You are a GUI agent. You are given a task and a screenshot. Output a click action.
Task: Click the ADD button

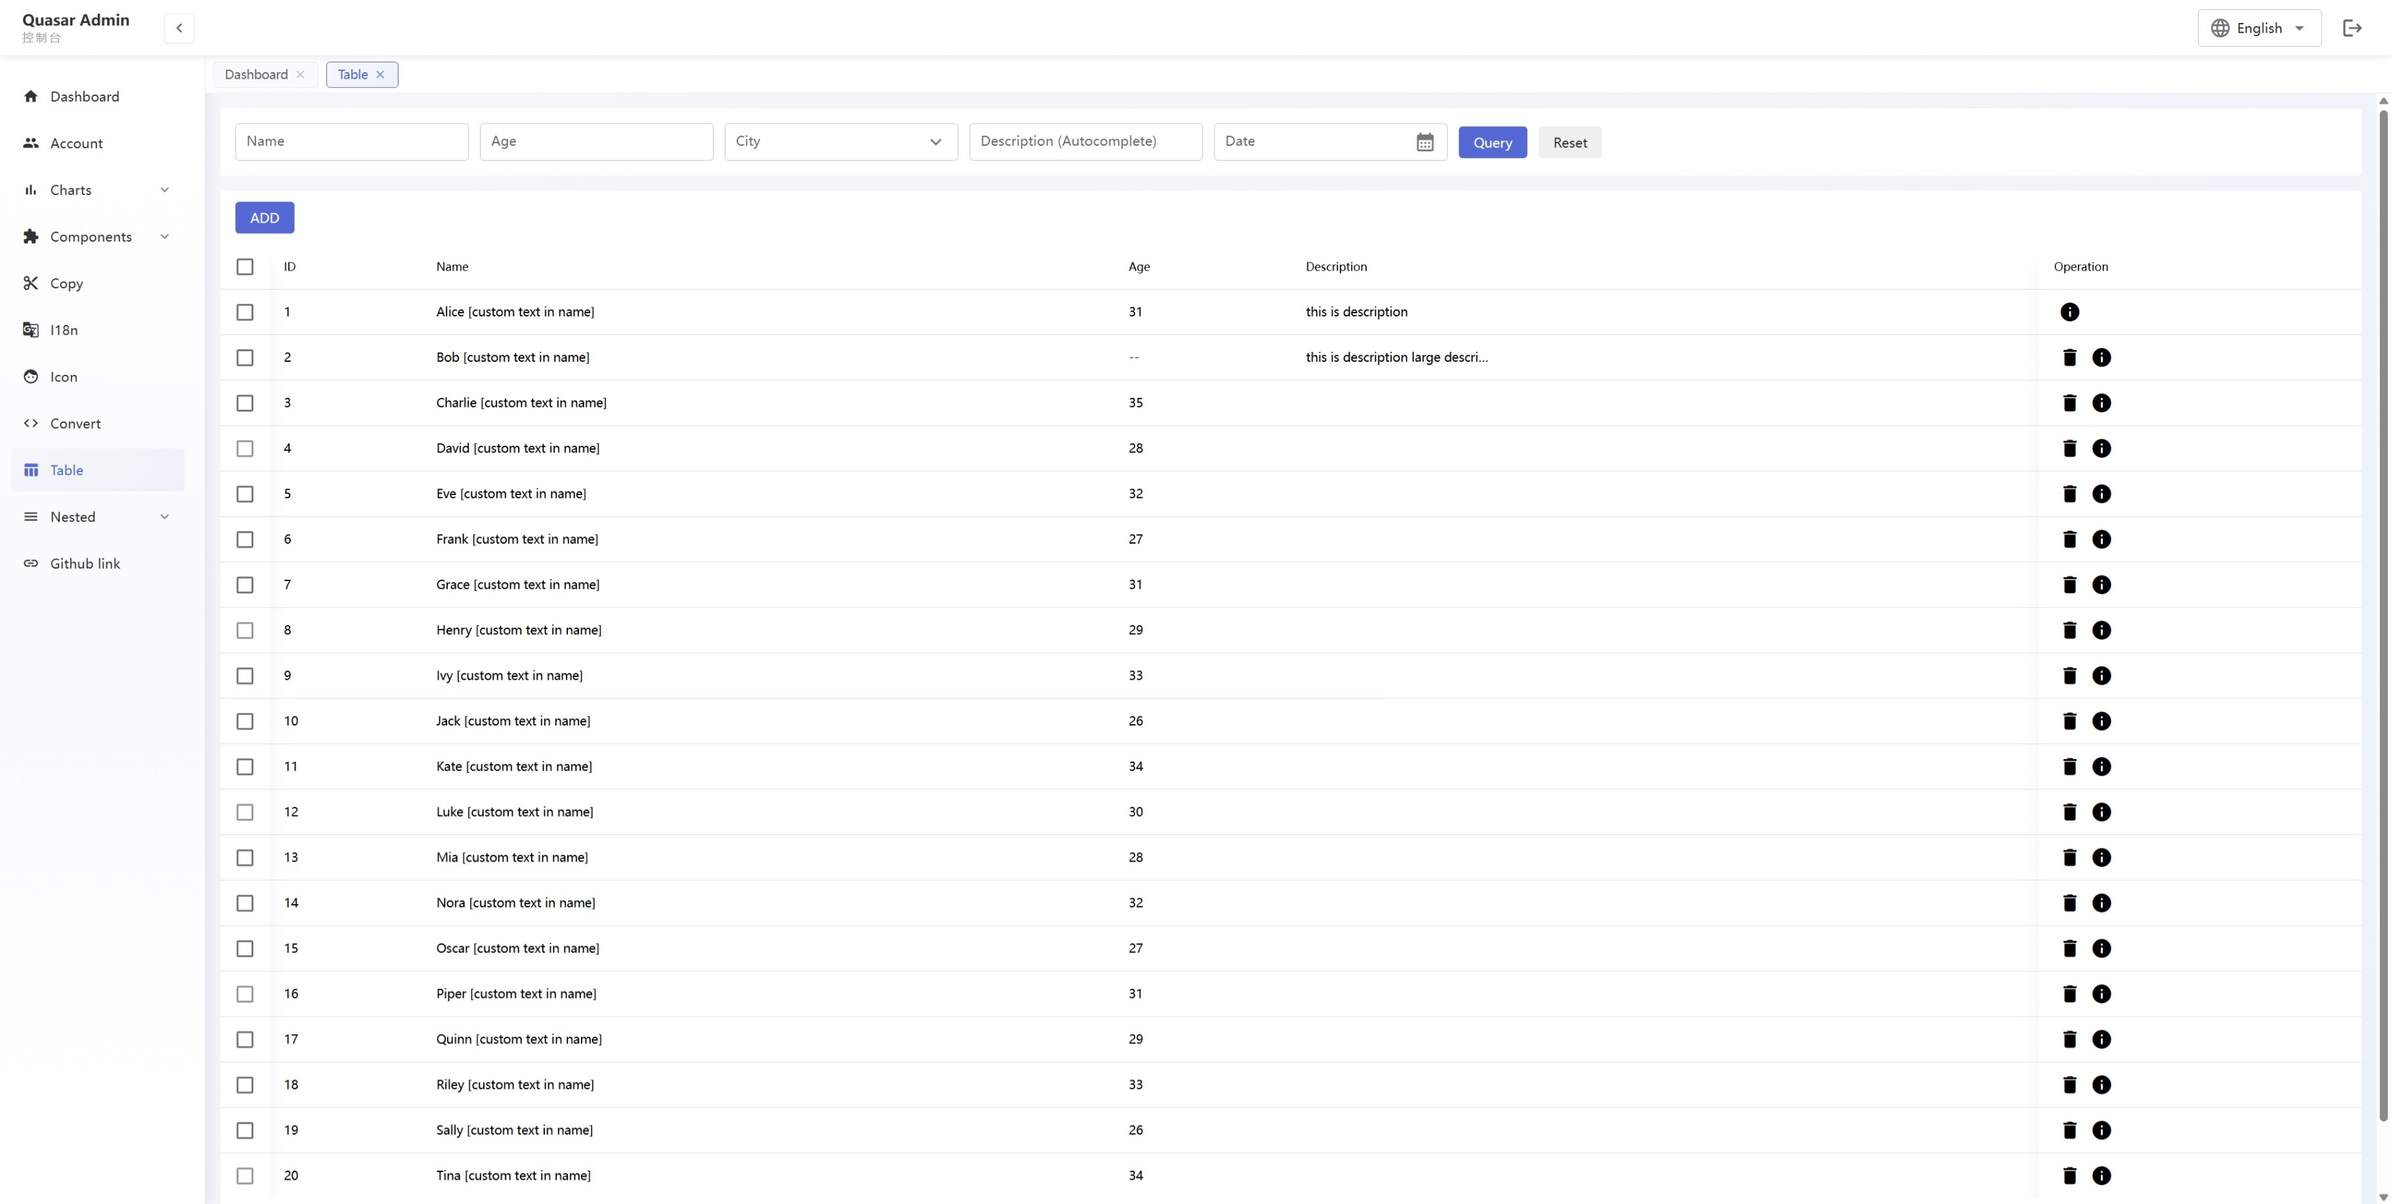pyautogui.click(x=265, y=217)
